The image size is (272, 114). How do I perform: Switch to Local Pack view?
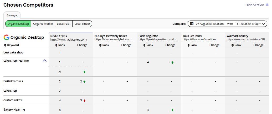tap(64, 24)
